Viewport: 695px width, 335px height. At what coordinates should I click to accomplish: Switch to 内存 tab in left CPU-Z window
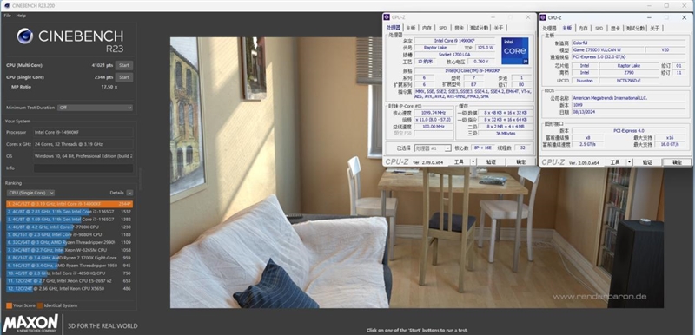point(427,28)
